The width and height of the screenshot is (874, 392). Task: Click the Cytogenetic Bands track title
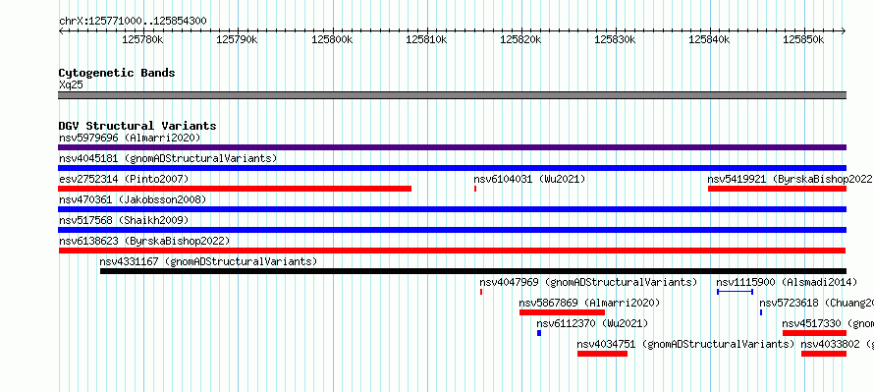pos(117,73)
